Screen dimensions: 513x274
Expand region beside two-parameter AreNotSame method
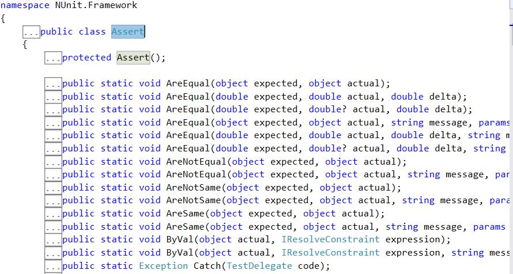[x=53, y=188]
